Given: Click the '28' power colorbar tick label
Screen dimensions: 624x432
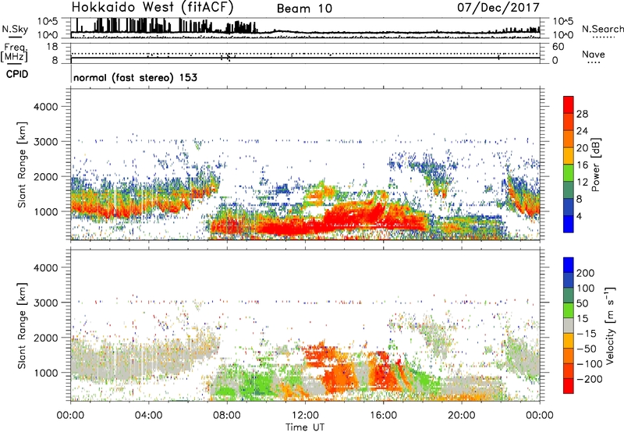Looking at the screenshot, I should (x=582, y=114).
